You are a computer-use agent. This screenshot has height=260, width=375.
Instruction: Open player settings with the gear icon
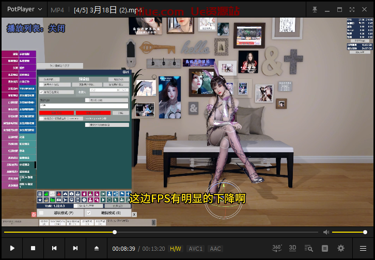(341, 248)
